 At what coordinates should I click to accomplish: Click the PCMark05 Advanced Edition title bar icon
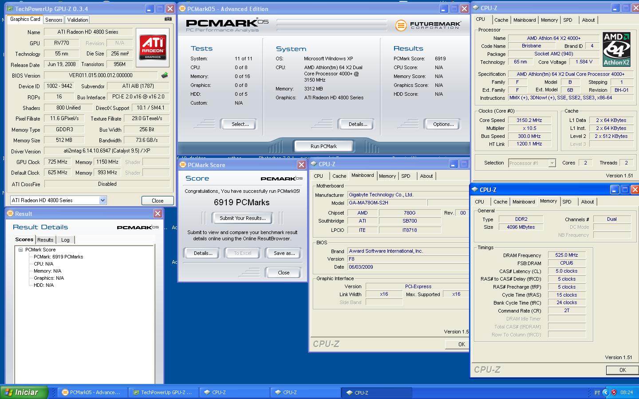coord(182,9)
